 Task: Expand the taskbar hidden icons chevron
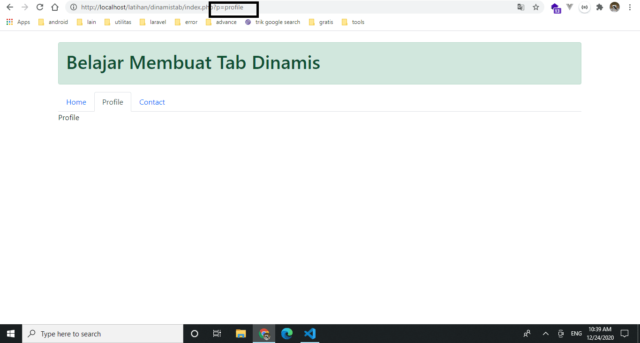(x=545, y=334)
